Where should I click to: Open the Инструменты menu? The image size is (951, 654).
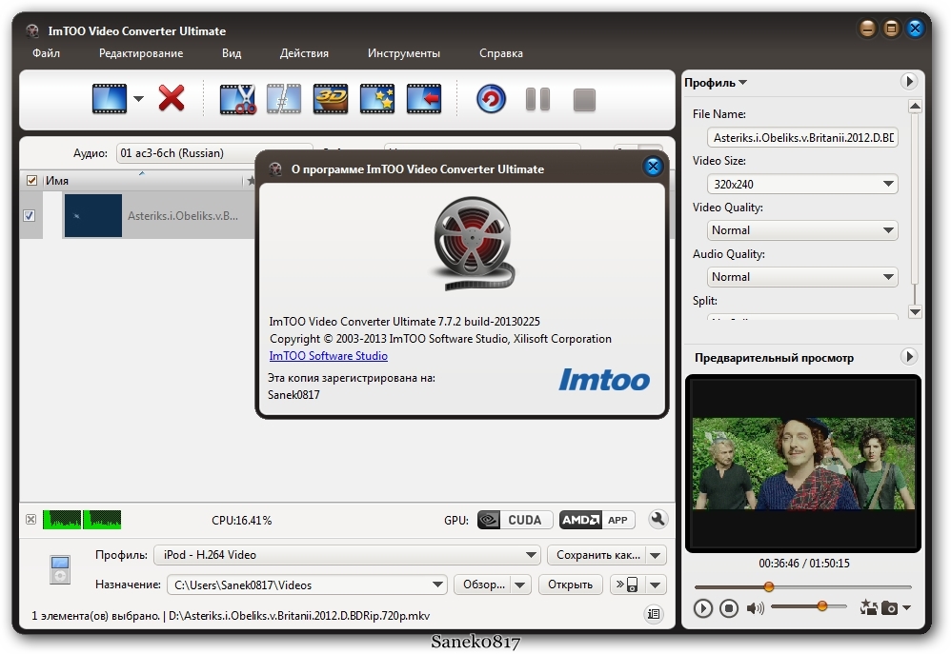(404, 53)
